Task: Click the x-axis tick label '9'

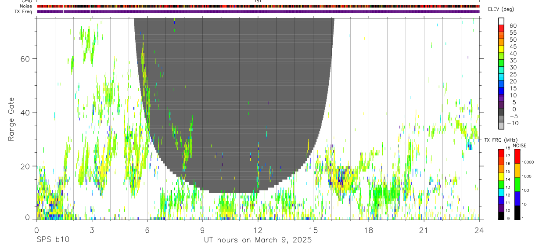Action: pos(202,231)
